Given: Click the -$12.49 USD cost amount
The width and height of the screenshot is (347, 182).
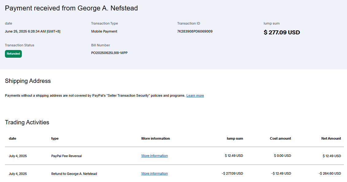Looking at the screenshot, I should pyautogui.click(x=281, y=173).
